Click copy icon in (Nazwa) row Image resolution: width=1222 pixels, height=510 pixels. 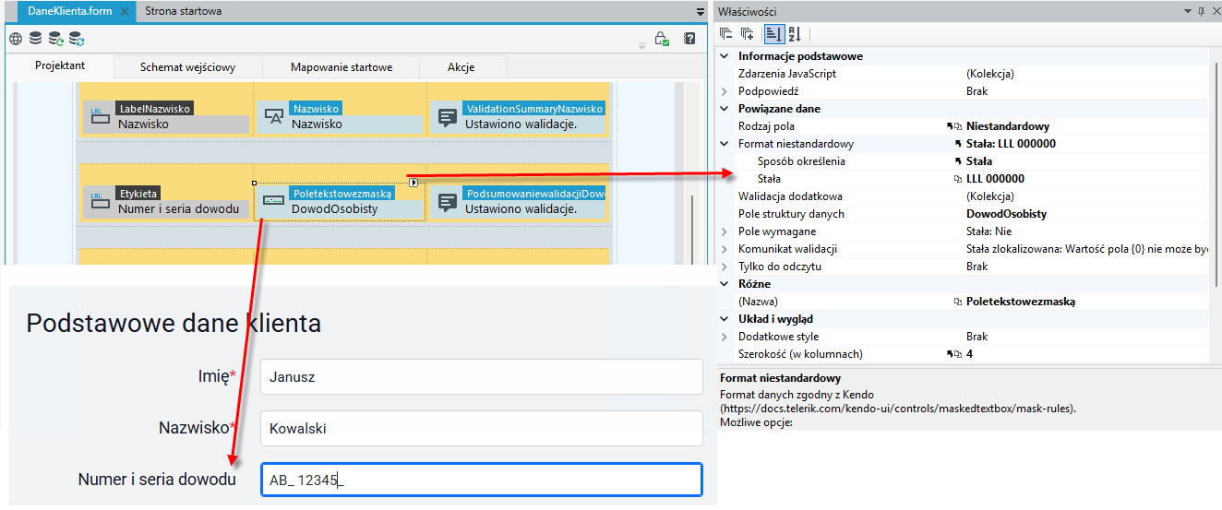point(957,302)
